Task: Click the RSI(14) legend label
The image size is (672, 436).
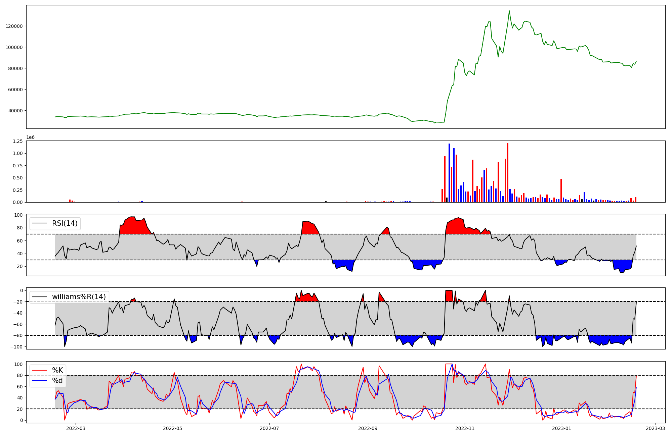Action: (x=65, y=223)
